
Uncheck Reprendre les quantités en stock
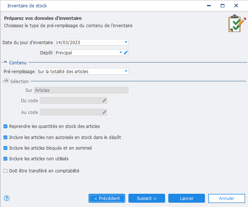pyautogui.click(x=6, y=126)
